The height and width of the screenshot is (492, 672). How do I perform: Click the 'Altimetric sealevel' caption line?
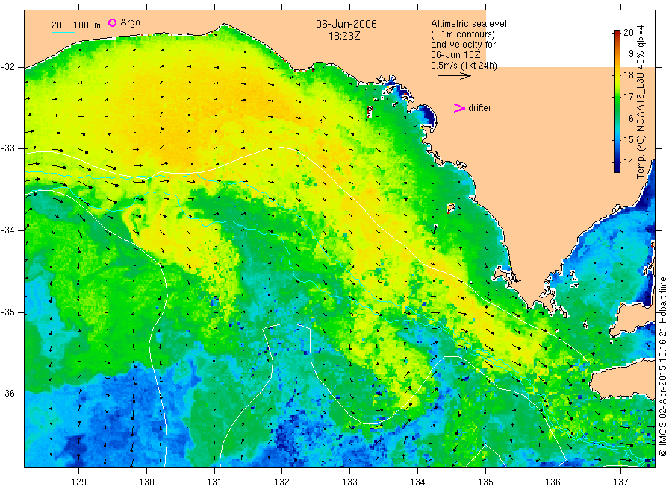pos(469,24)
